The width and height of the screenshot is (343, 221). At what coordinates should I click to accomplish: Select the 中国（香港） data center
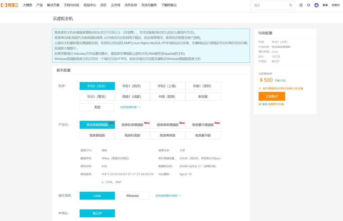167,97
